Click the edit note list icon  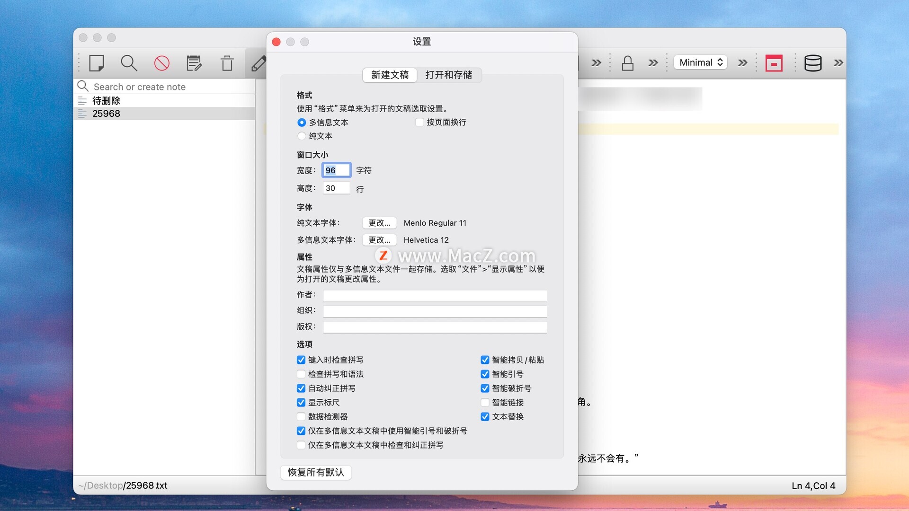194,63
